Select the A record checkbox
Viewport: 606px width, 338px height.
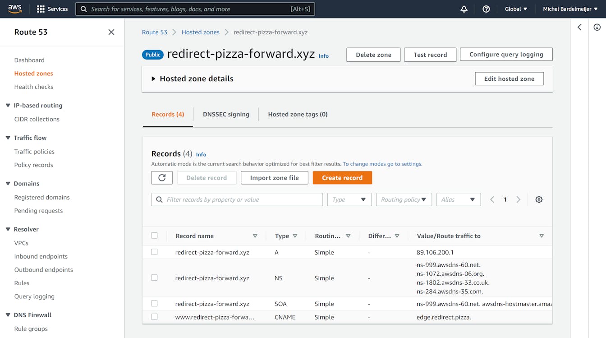point(155,252)
